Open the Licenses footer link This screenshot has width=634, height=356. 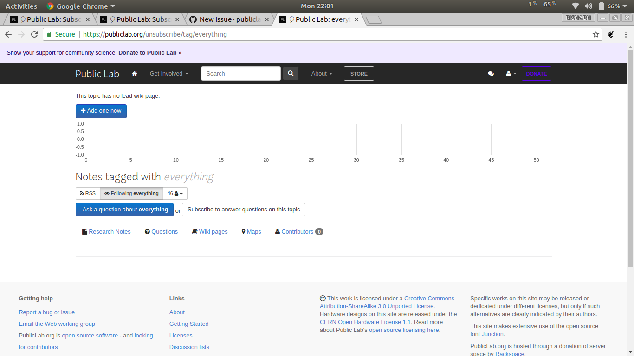coord(181,336)
